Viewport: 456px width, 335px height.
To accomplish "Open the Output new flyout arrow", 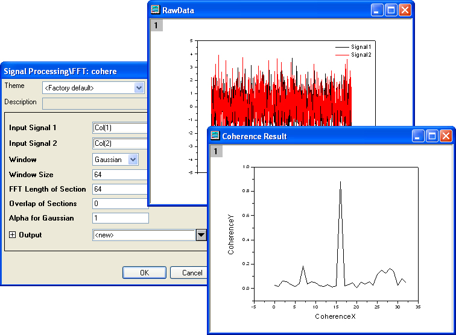I will click(201, 235).
